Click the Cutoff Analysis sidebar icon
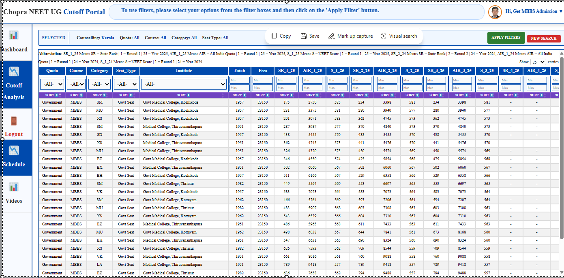Screen dimensions: 564x278 point(14,72)
